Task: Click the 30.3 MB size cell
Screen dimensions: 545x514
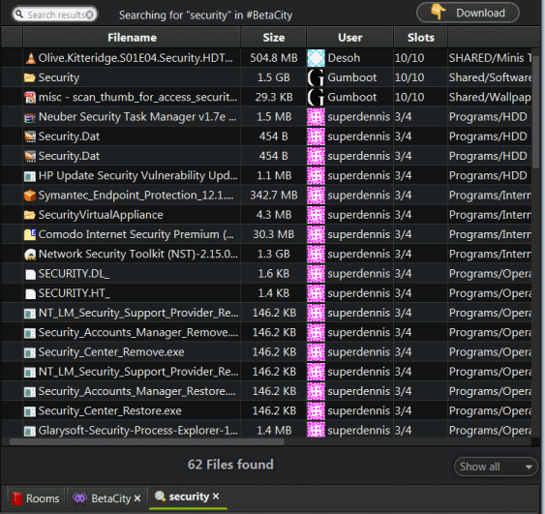Action: point(274,234)
